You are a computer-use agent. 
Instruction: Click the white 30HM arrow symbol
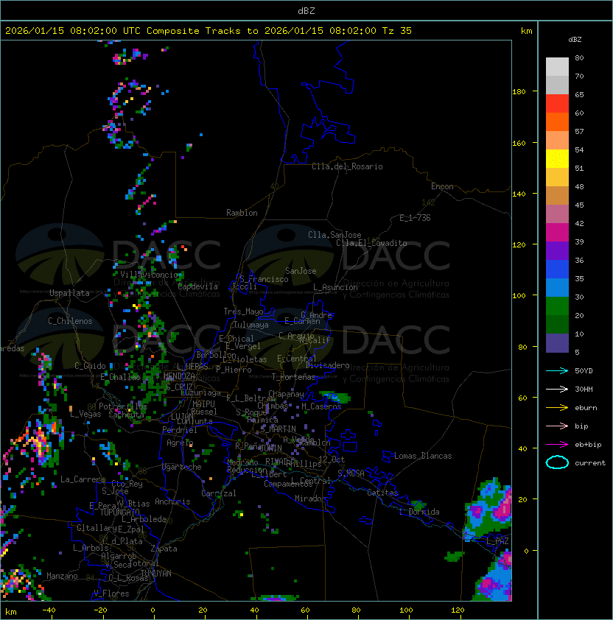[557, 389]
